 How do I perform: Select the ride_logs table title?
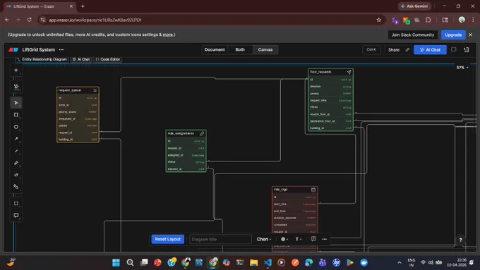click(280, 190)
